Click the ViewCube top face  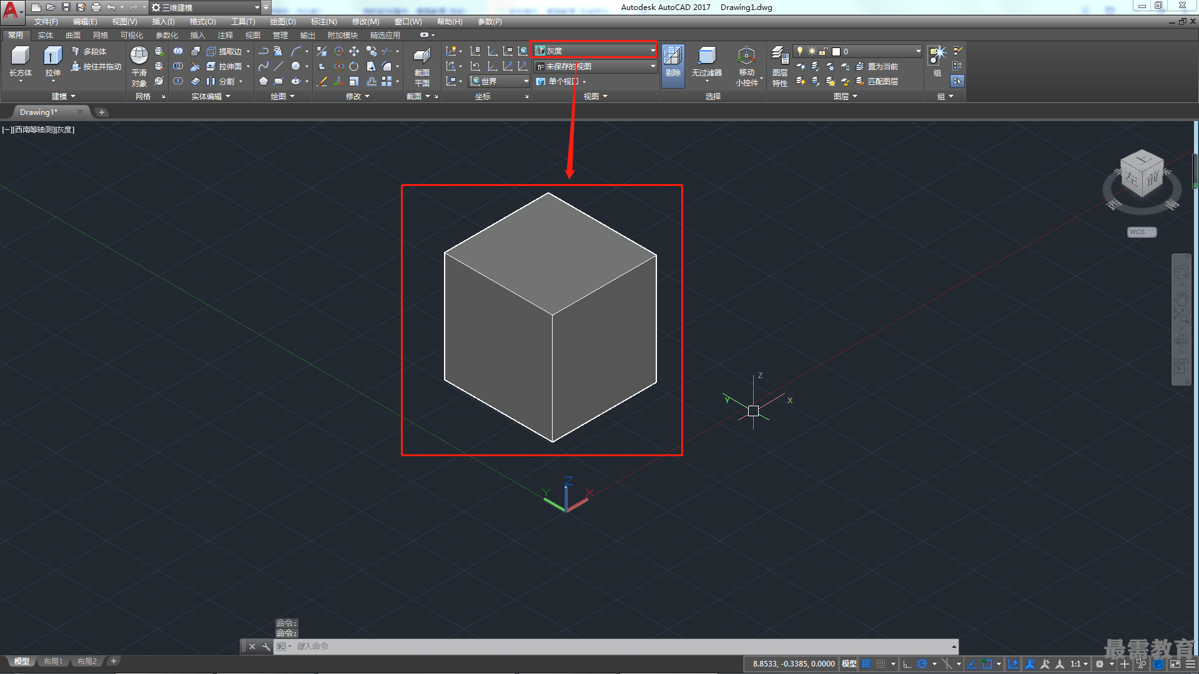pyautogui.click(x=1143, y=160)
